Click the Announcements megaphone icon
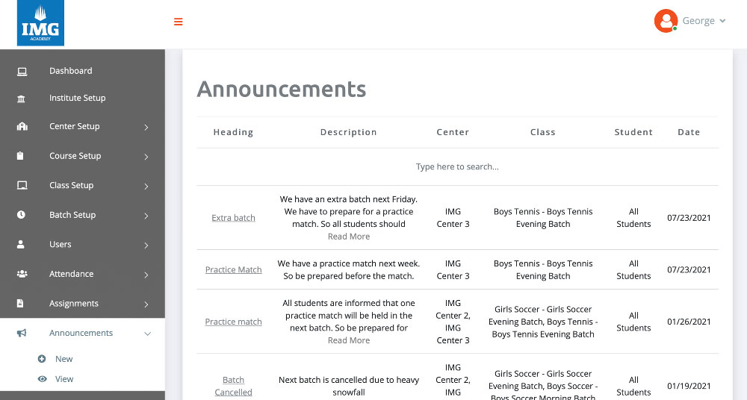 (22, 333)
